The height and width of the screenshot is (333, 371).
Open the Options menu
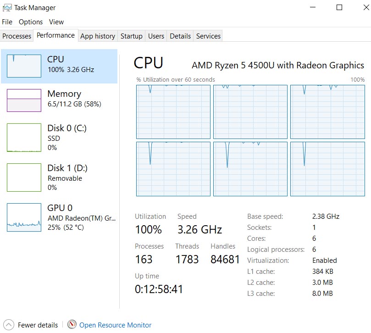point(31,22)
